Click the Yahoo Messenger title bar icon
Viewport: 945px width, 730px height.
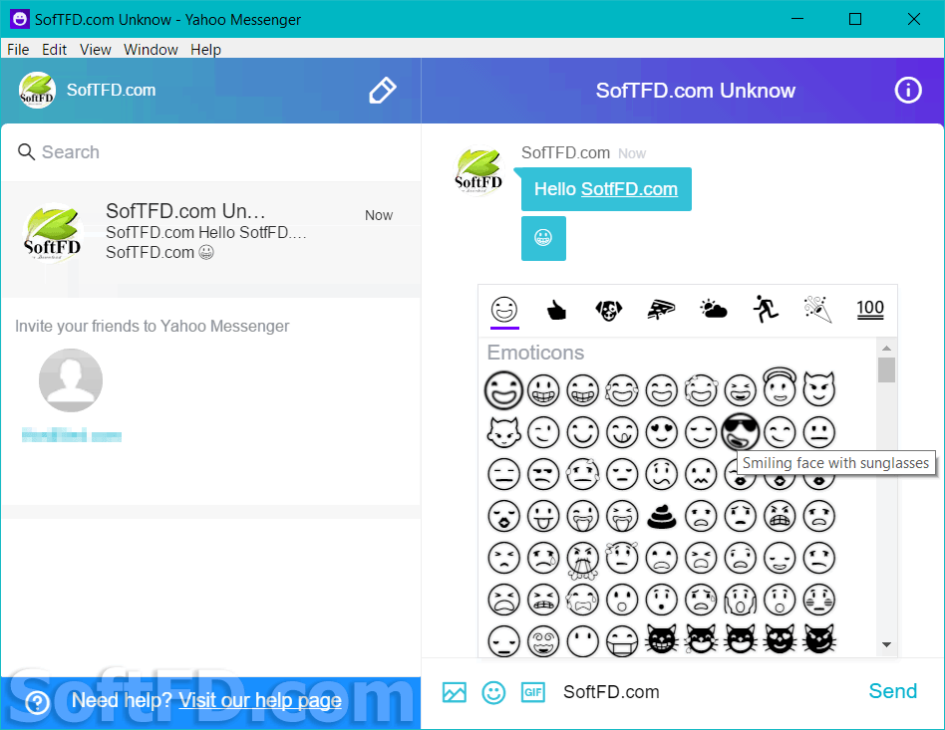[19, 19]
